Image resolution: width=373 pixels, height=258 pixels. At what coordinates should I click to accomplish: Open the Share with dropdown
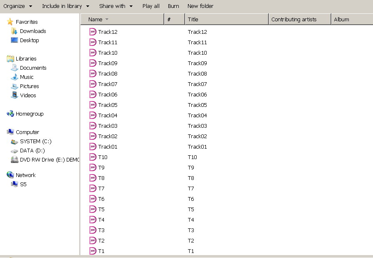click(116, 6)
